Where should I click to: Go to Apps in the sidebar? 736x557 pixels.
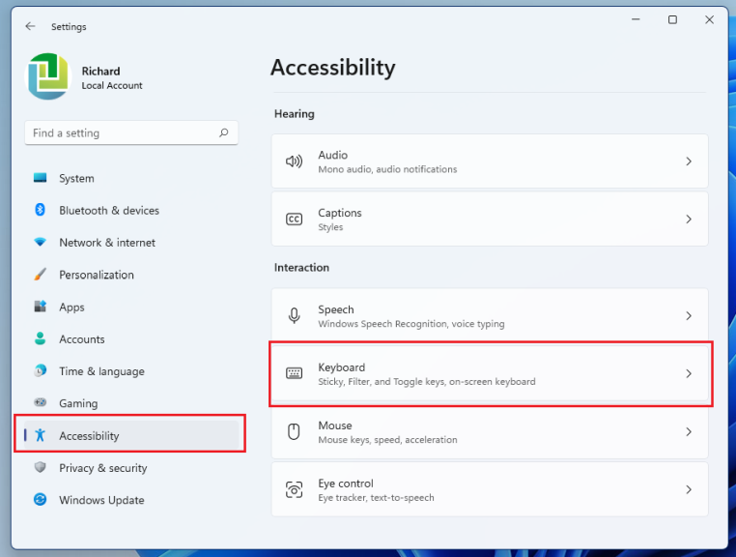coord(71,308)
